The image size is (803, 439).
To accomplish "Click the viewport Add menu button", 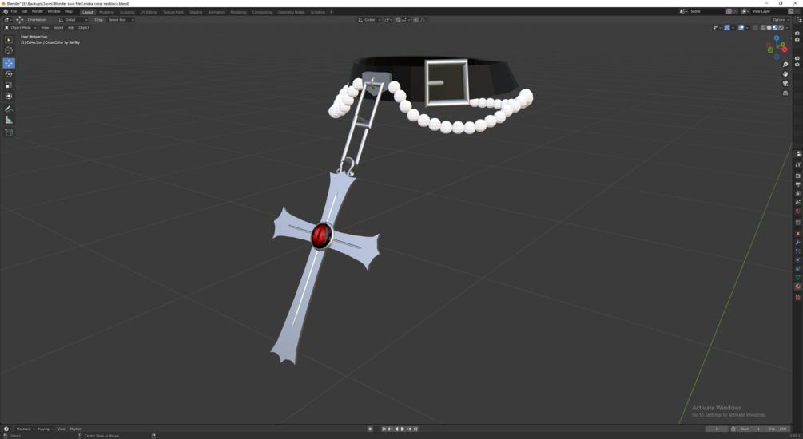I will tap(71, 28).
